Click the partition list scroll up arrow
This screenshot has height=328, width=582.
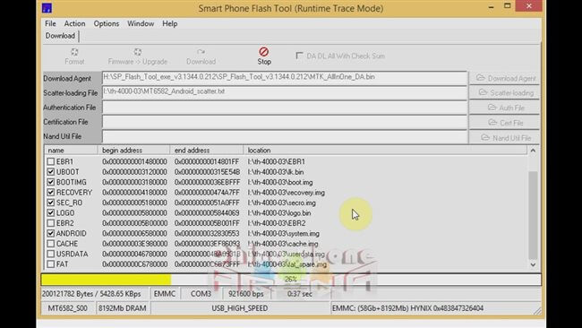[533, 151]
